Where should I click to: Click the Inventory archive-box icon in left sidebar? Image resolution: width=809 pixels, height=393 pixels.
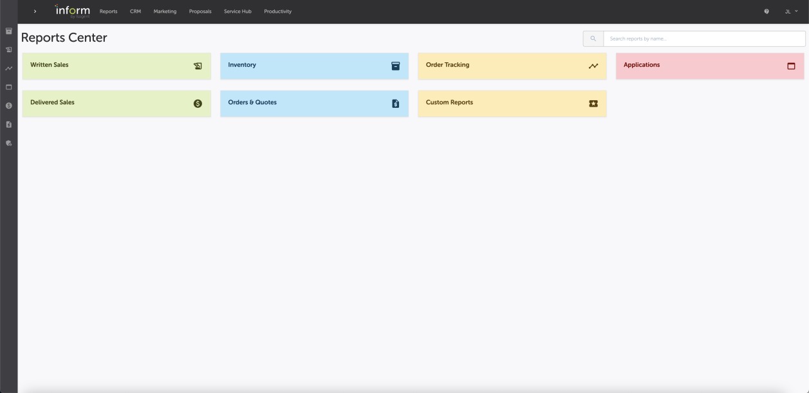[x=9, y=31]
